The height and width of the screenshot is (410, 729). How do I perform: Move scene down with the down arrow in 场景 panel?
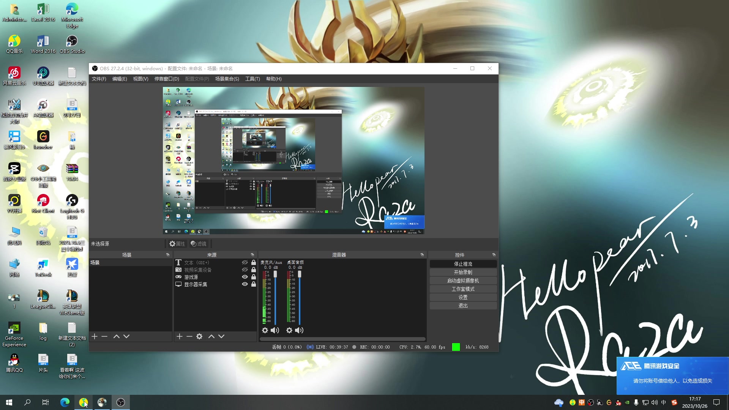coord(126,336)
